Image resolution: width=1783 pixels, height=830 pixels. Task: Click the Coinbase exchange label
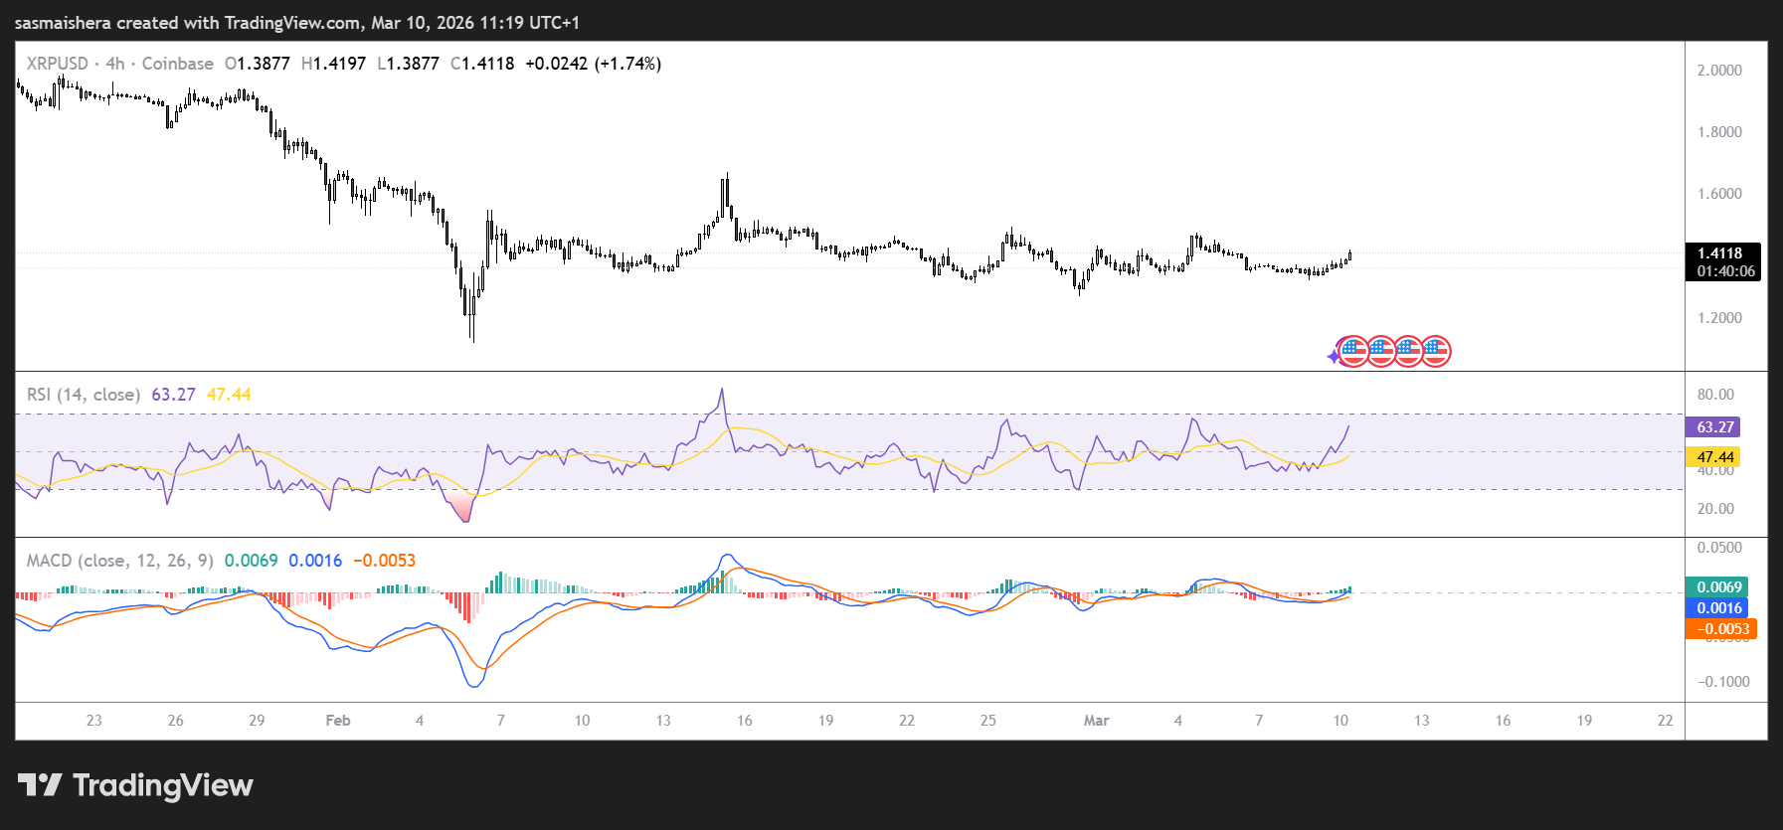(x=177, y=64)
